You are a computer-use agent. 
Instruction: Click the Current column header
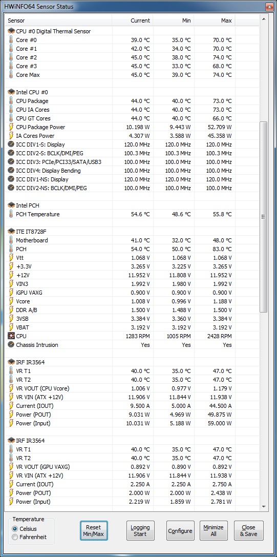(x=133, y=20)
